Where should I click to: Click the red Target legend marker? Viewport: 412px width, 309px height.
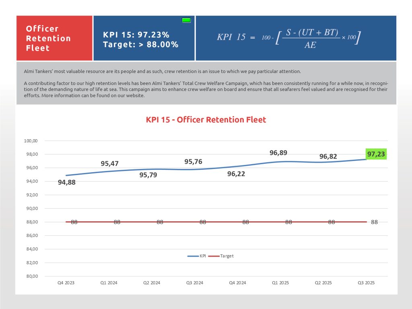click(x=214, y=256)
